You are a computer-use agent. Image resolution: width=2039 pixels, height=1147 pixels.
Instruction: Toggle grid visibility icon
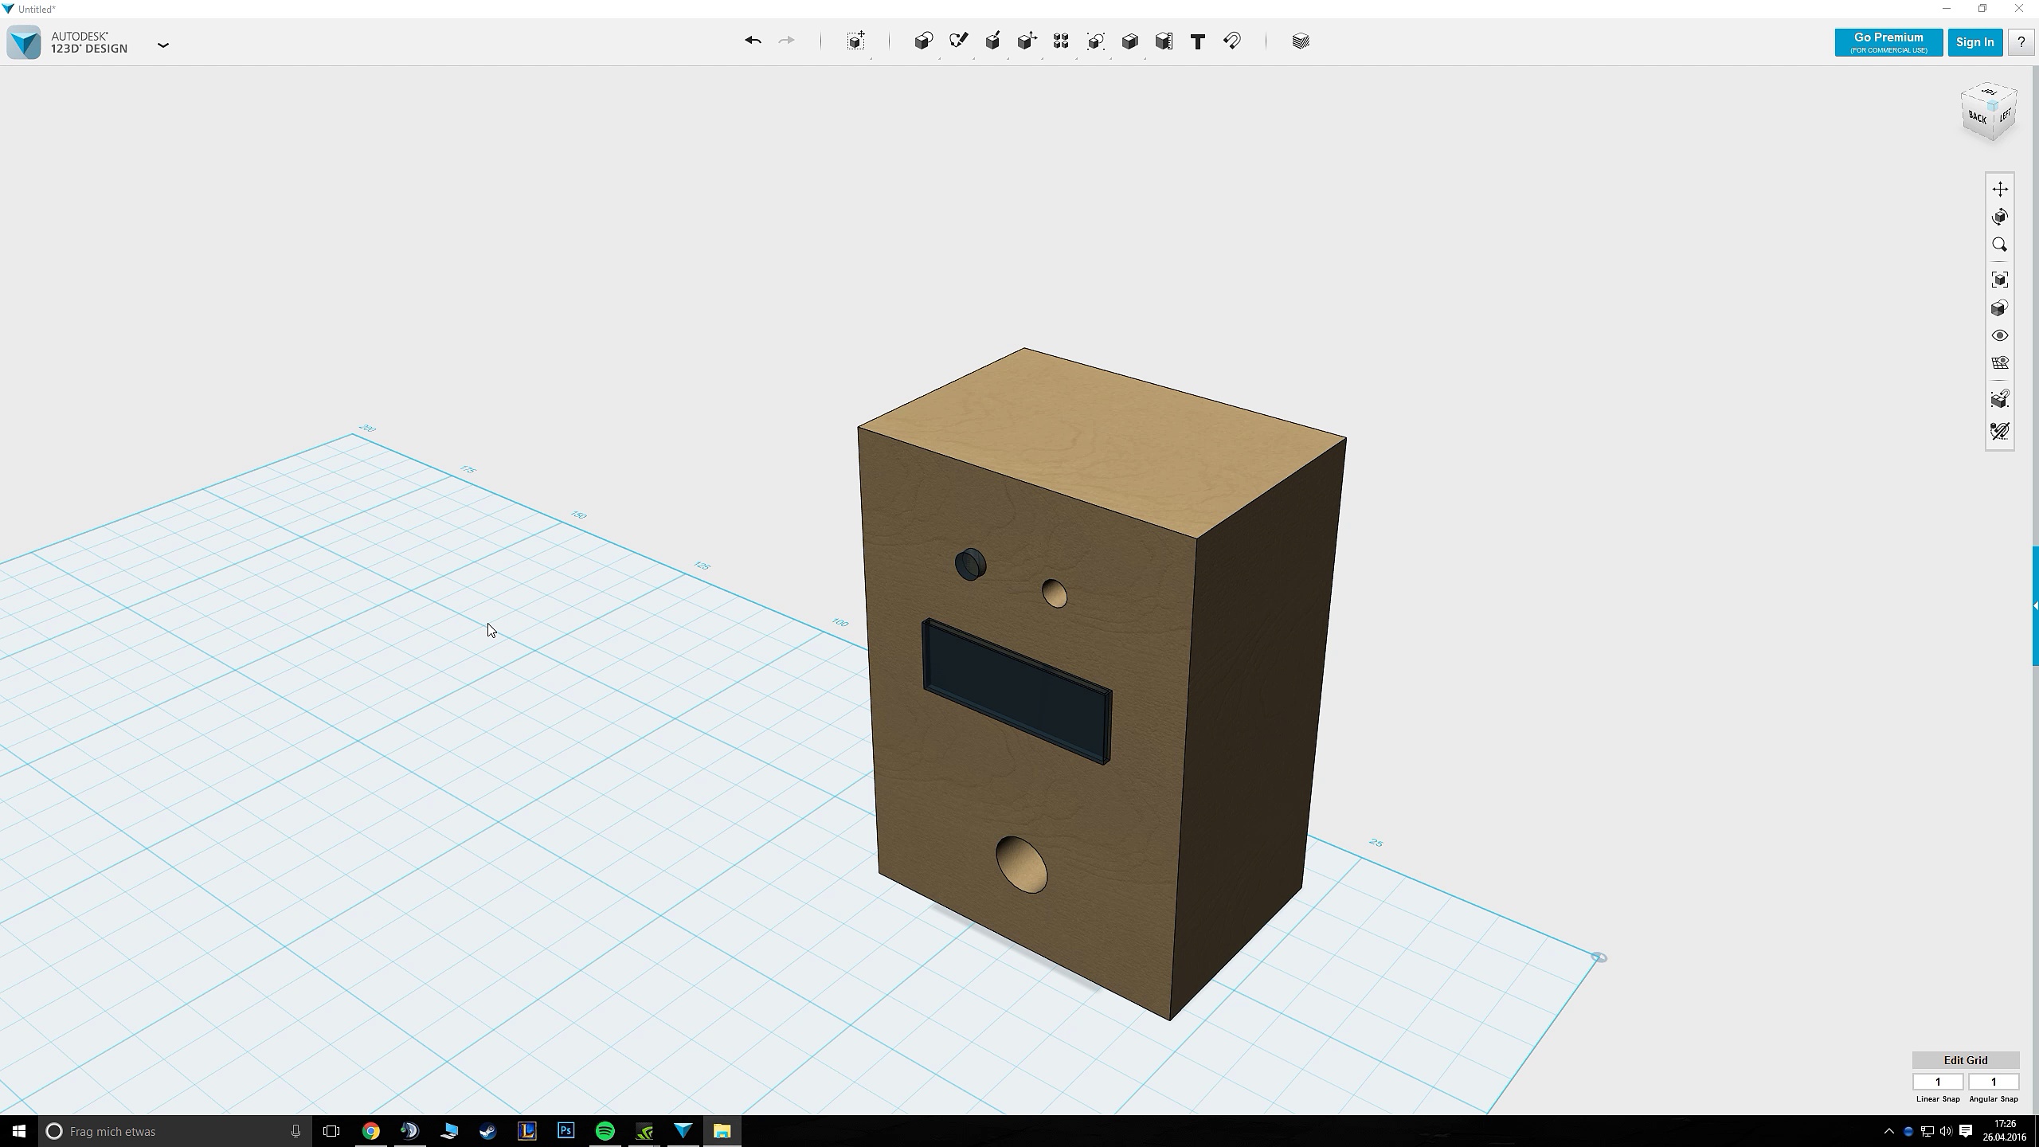pos(1999,363)
